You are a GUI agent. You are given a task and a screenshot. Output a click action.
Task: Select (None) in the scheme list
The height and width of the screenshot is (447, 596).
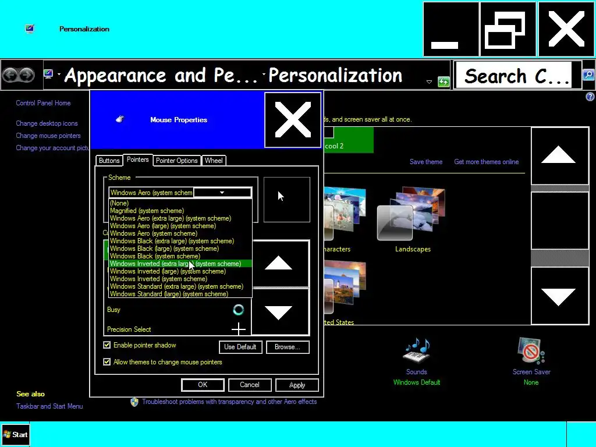click(180, 203)
